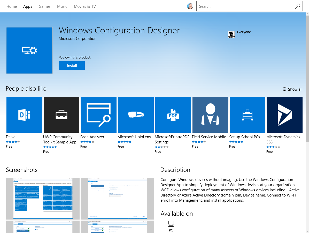Click the Field Service Mobile star rating
Viewport: 309px width, 233px height.
199,142
